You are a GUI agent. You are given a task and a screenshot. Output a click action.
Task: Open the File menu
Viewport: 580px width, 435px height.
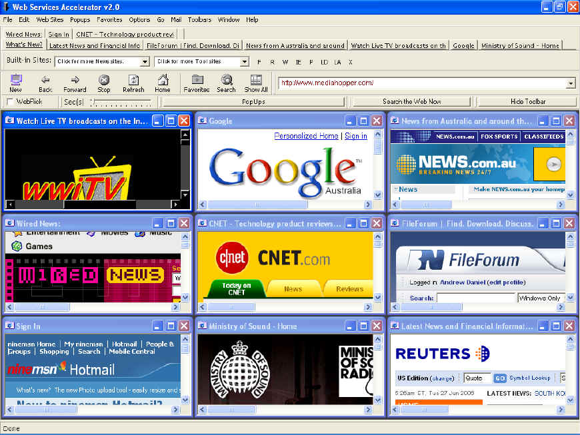(x=7, y=19)
